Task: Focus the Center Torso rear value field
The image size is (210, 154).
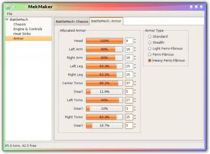Action: tap(129, 92)
